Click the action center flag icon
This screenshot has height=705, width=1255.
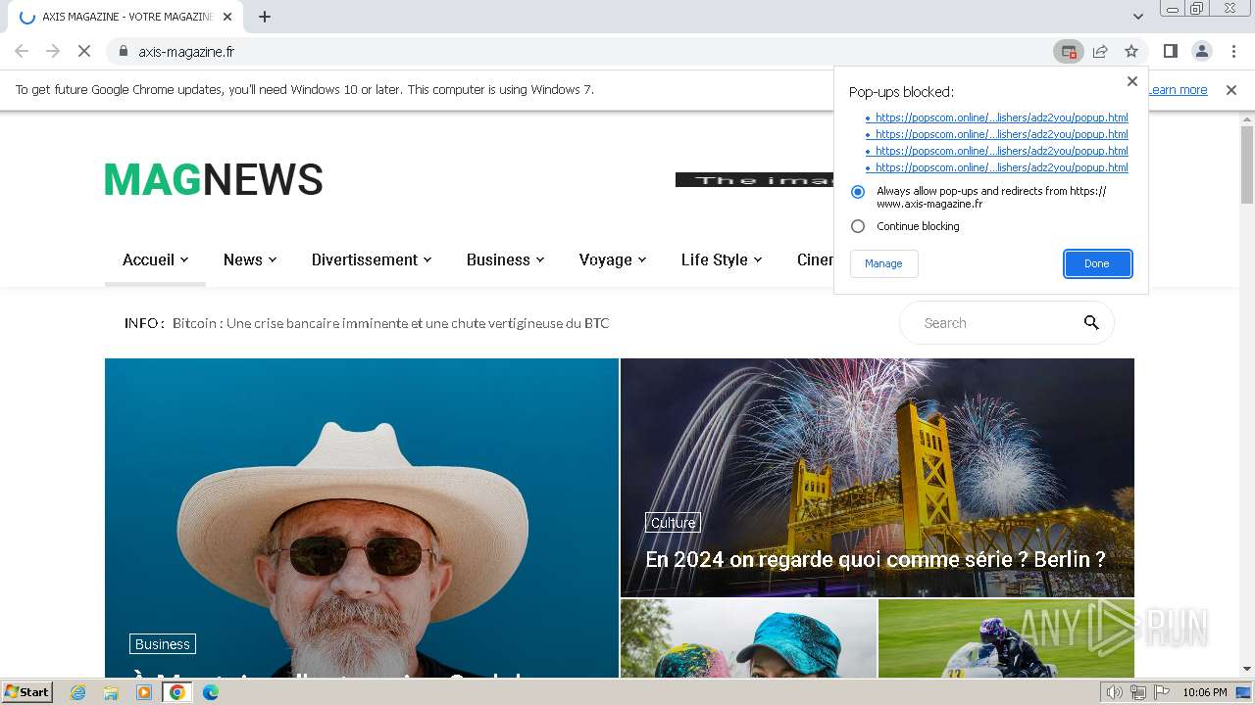pos(1160,692)
